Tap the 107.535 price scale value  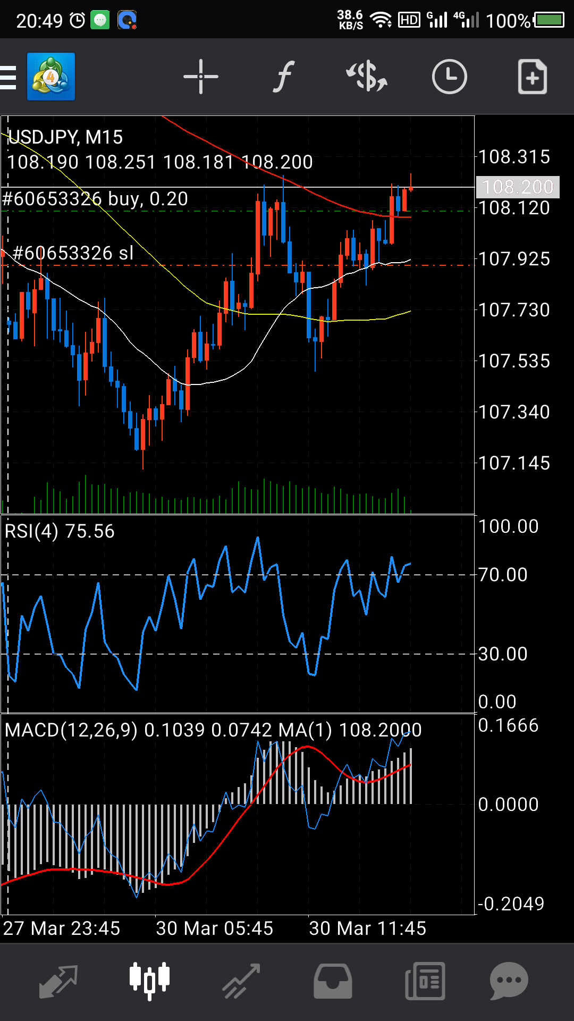click(514, 361)
